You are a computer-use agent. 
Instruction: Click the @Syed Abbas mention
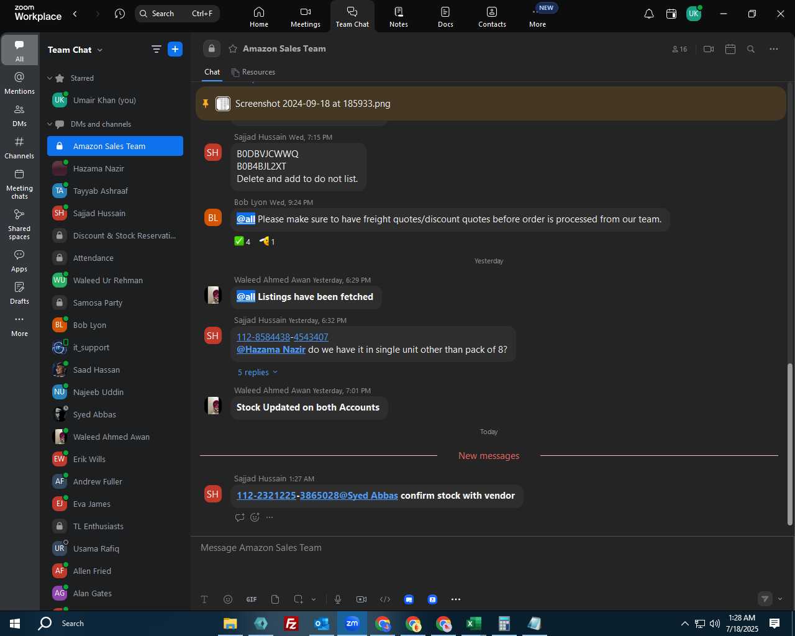tap(369, 496)
